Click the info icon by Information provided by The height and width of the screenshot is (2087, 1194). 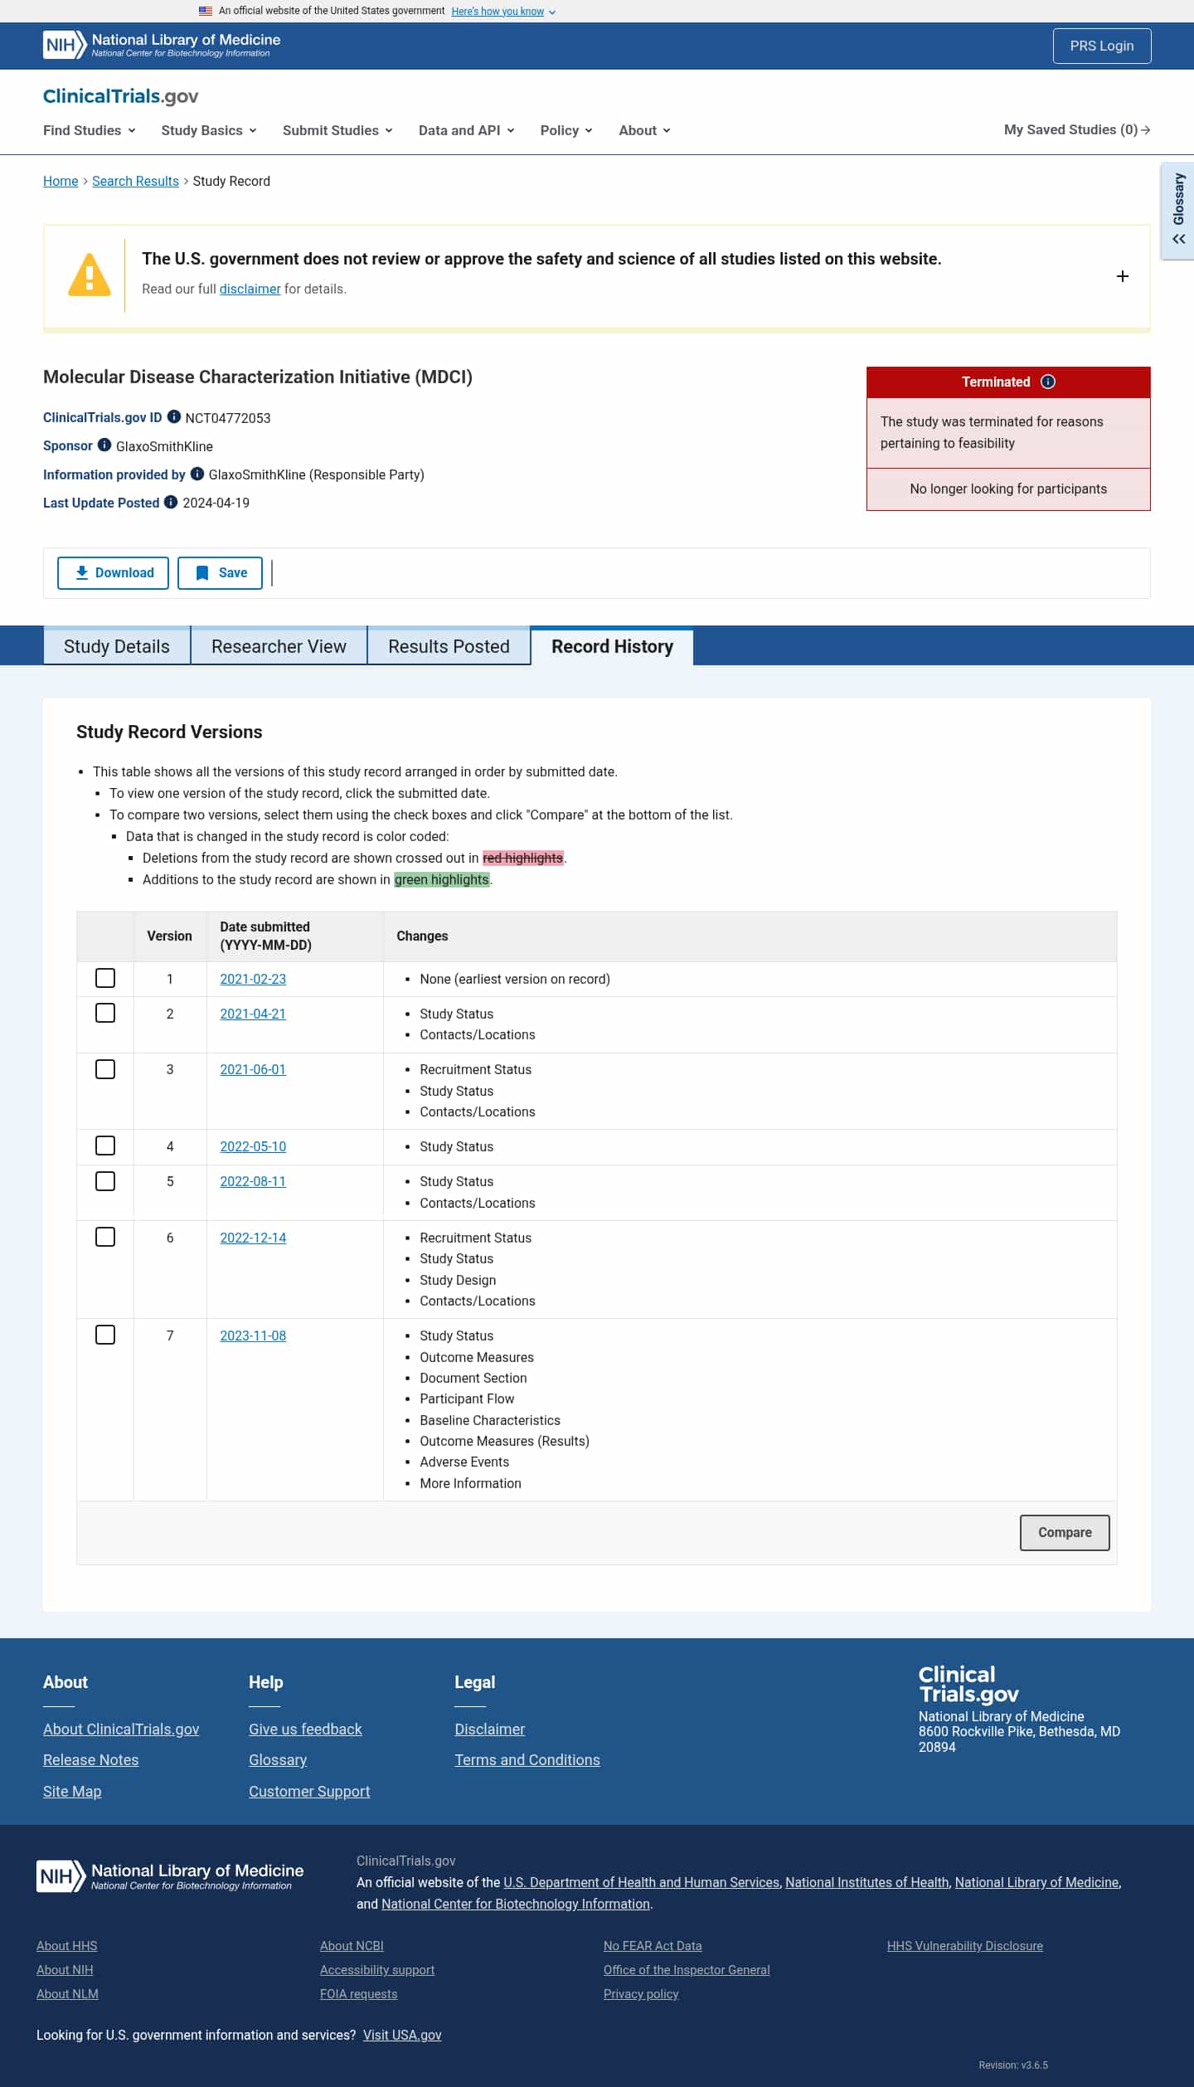(x=197, y=474)
